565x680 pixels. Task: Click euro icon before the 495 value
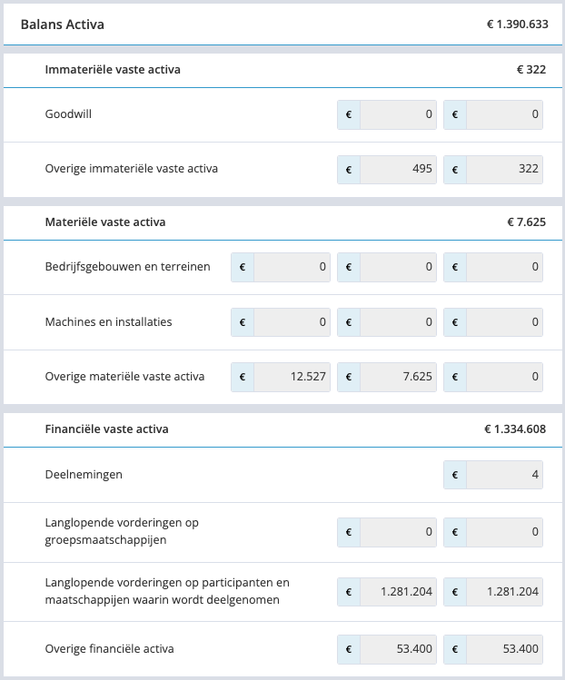point(349,170)
